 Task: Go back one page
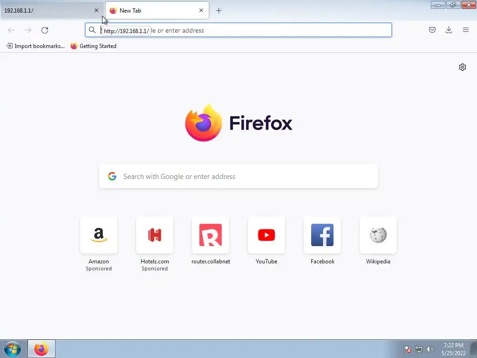(11, 30)
